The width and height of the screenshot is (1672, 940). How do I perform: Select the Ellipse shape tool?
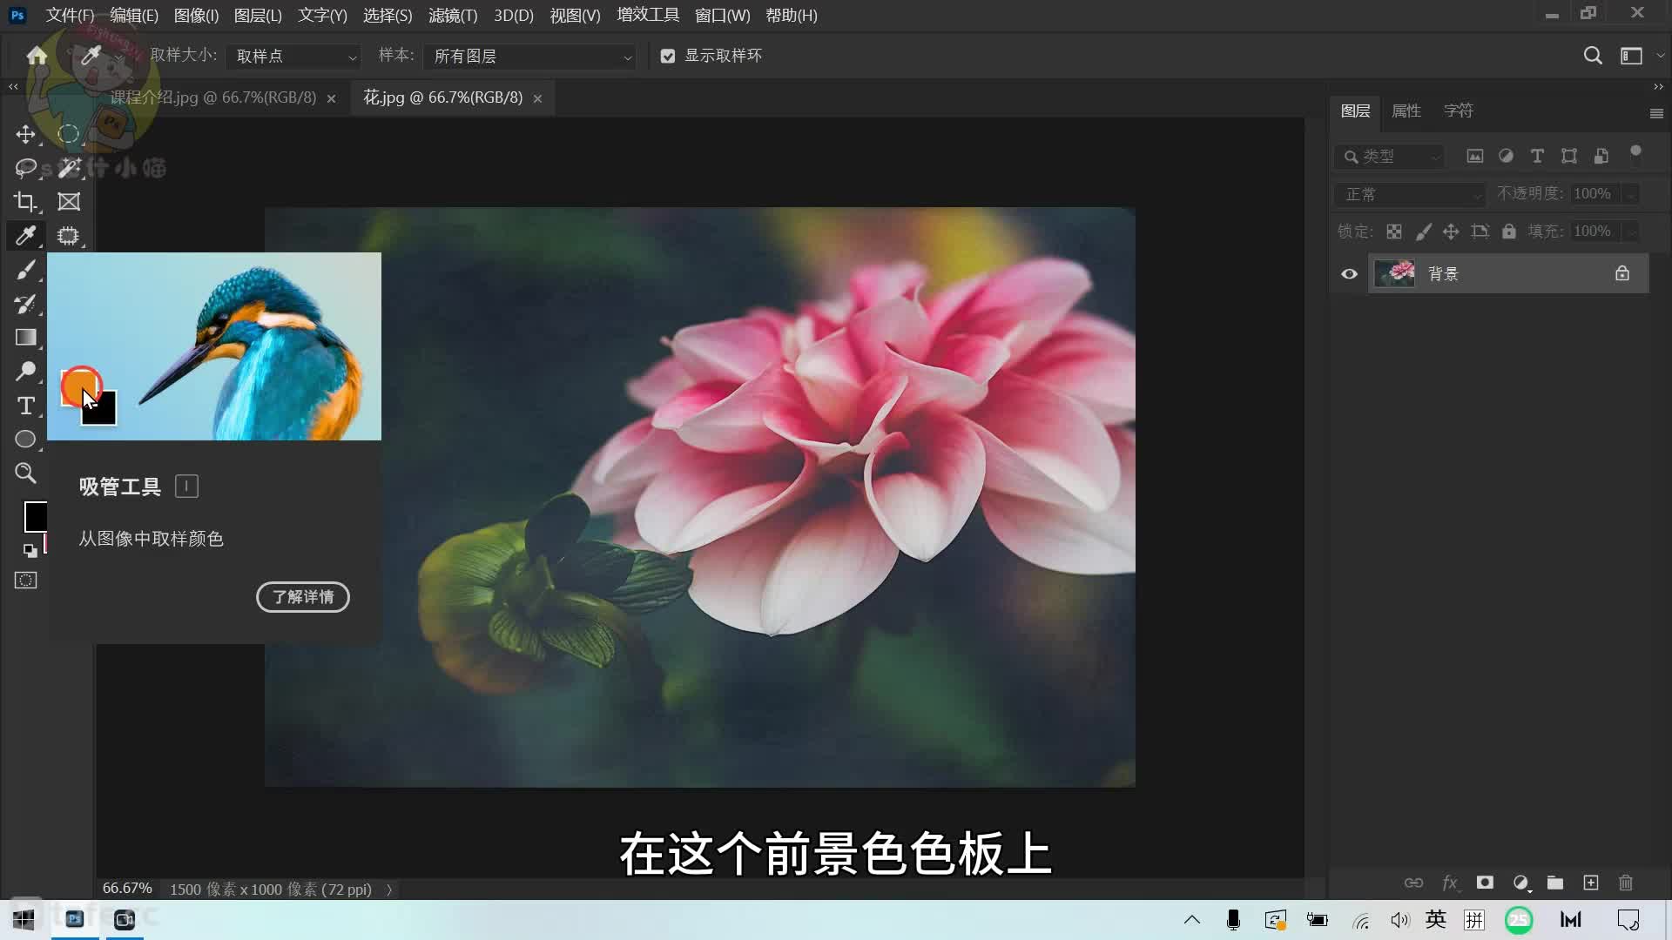point(25,440)
